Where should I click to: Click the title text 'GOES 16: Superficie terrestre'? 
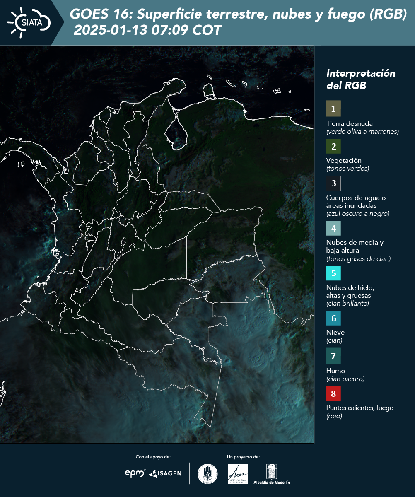(168, 14)
